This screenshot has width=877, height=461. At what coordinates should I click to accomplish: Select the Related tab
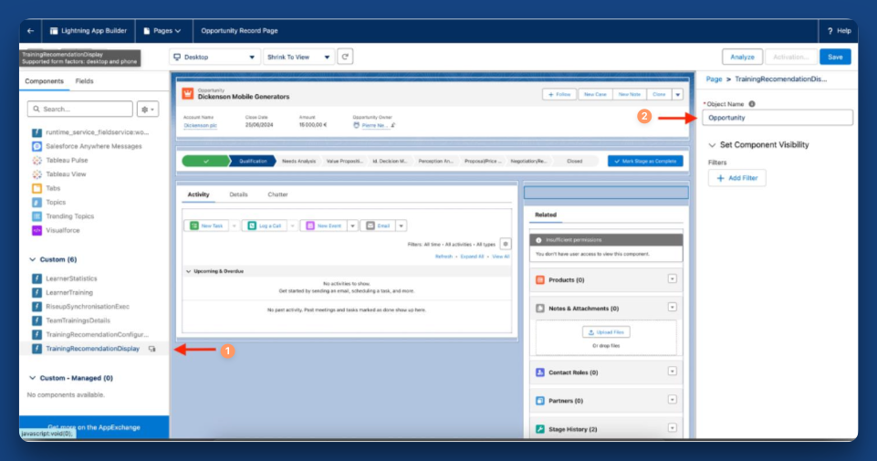click(x=546, y=215)
